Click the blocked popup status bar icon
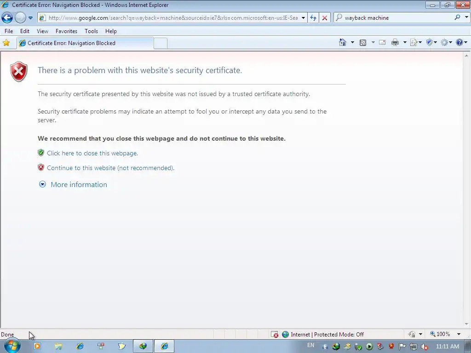471x353 pixels. point(275,335)
